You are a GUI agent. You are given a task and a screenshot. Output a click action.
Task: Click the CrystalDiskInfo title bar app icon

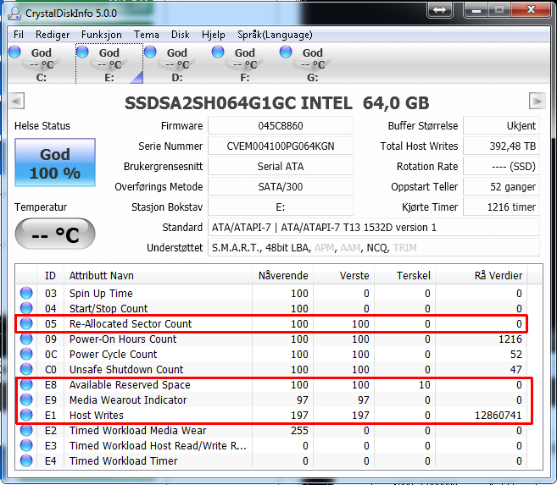coord(15,14)
